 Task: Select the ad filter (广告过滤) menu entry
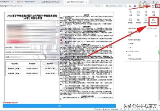[x=131, y=44]
